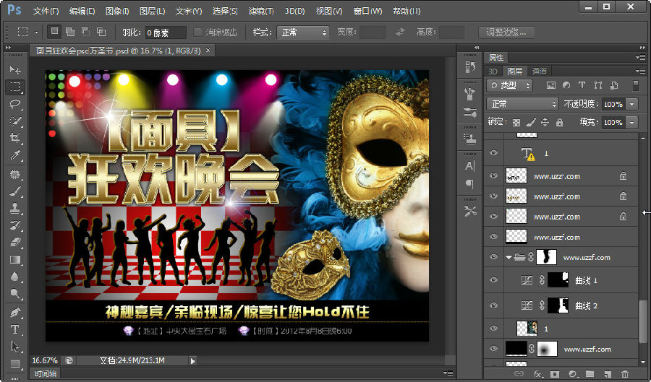
Task: Click the New Selection mode icon
Action: (54, 32)
